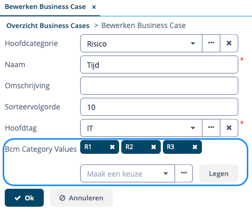Cancel editing via Annuleren button
Viewport: 252px width, 212px height.
(81, 198)
